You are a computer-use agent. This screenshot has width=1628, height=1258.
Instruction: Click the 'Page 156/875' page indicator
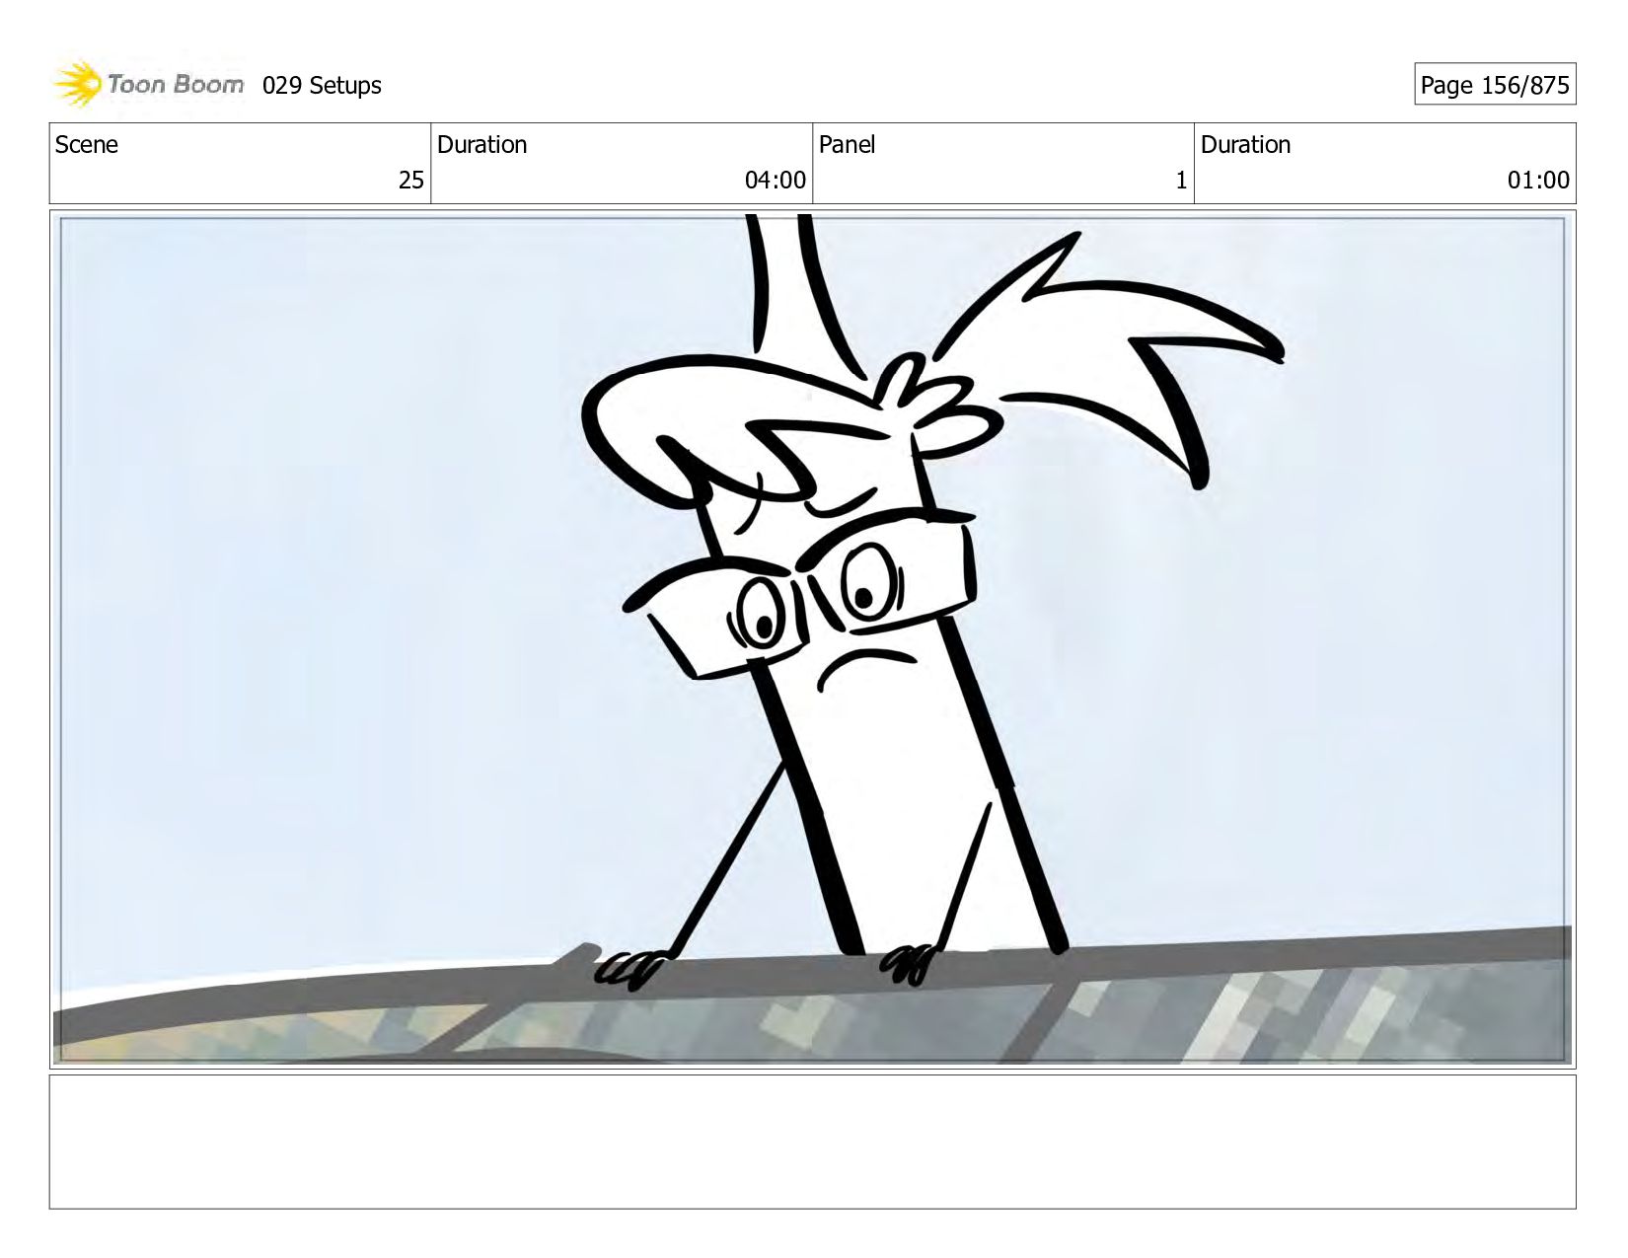click(1495, 85)
